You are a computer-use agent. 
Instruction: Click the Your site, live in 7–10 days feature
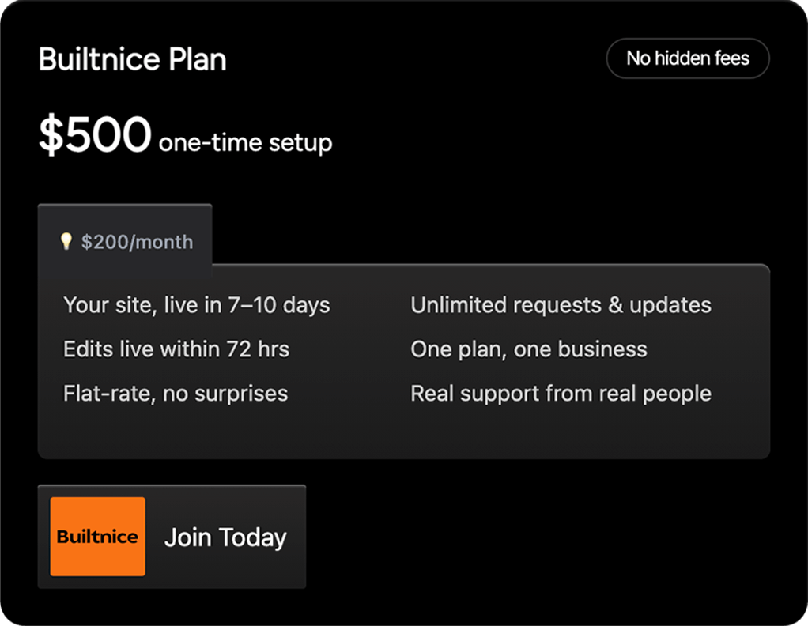point(197,305)
